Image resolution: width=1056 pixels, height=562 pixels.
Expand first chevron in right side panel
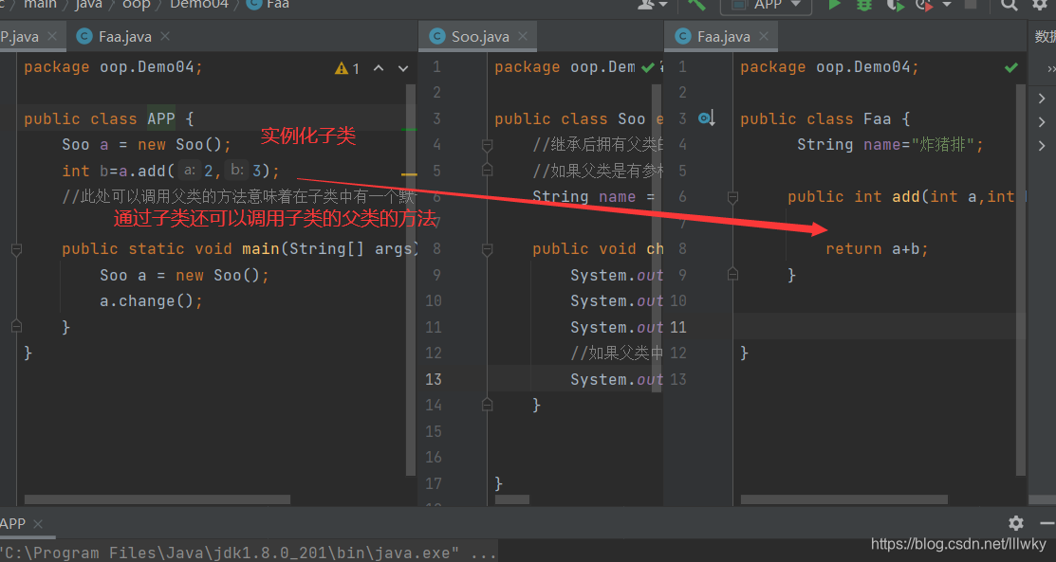1042,99
